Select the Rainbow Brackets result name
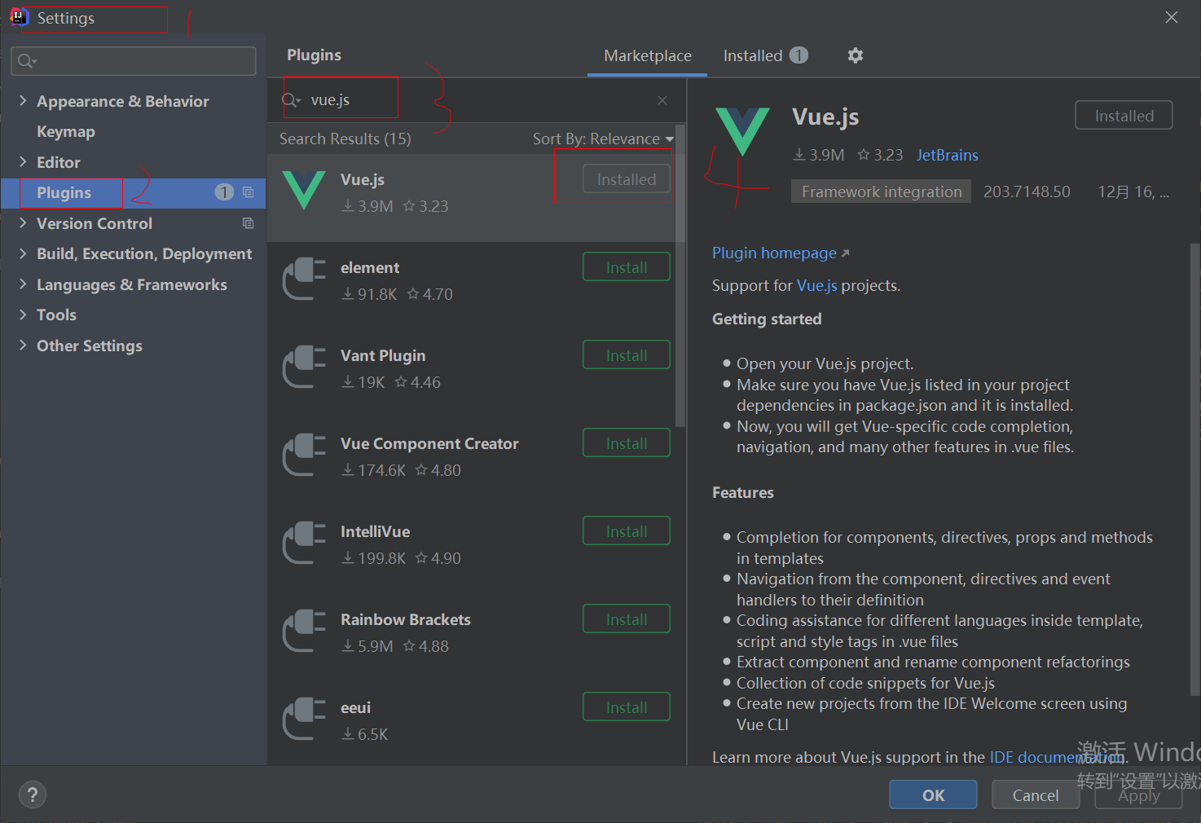The image size is (1201, 823). pyautogui.click(x=406, y=620)
